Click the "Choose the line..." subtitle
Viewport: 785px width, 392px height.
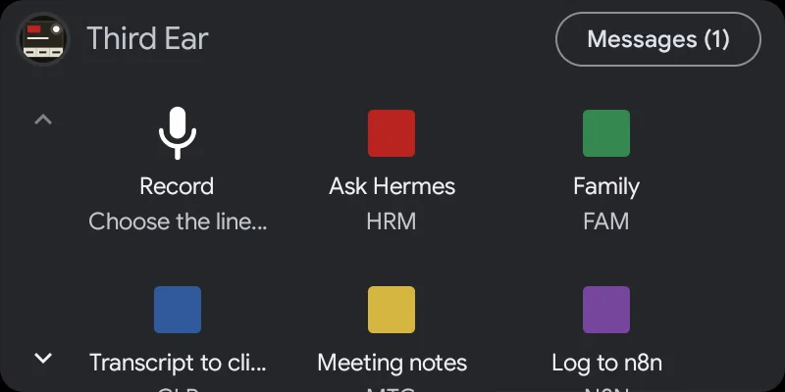[x=178, y=221]
